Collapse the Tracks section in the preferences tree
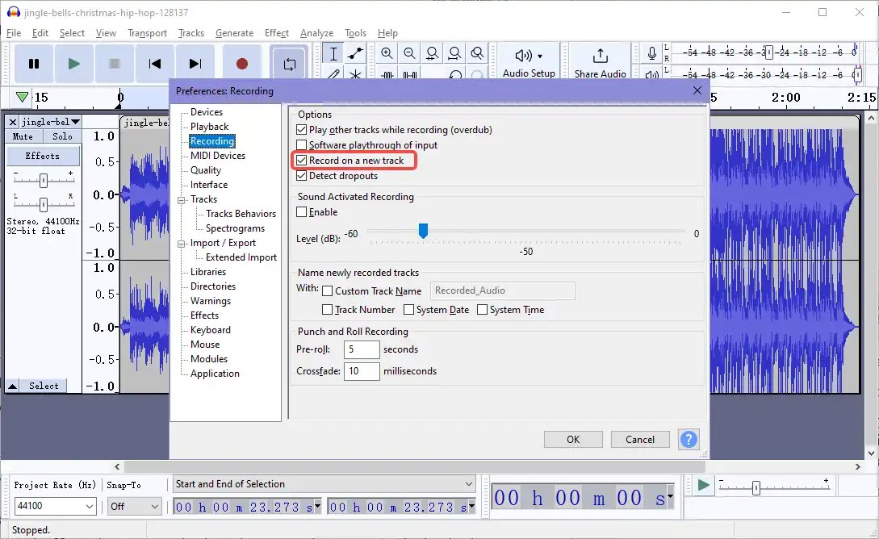Image resolution: width=879 pixels, height=539 pixels. [x=182, y=198]
